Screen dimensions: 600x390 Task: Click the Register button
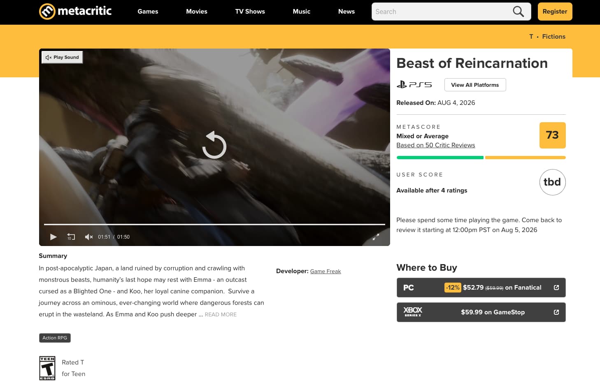coord(555,12)
